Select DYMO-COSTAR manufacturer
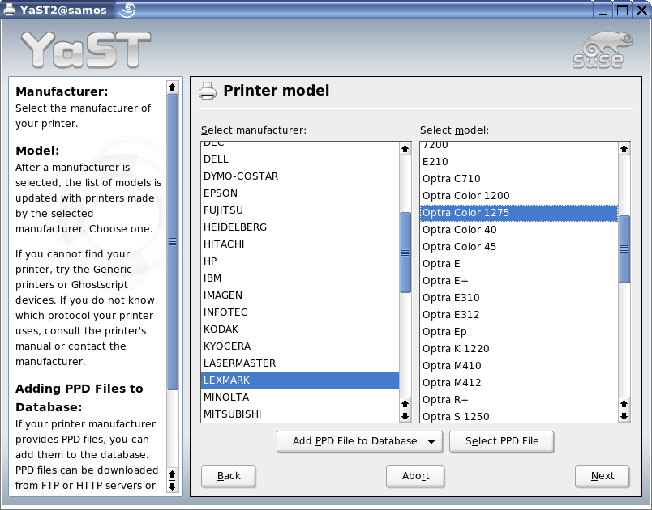The height and width of the screenshot is (510, 652). click(x=300, y=176)
